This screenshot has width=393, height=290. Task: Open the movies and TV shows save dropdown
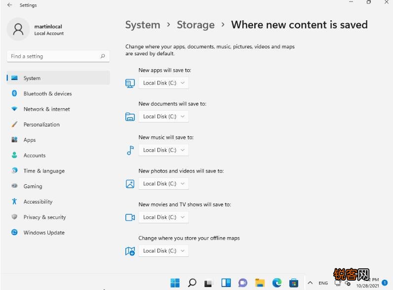coord(163,217)
